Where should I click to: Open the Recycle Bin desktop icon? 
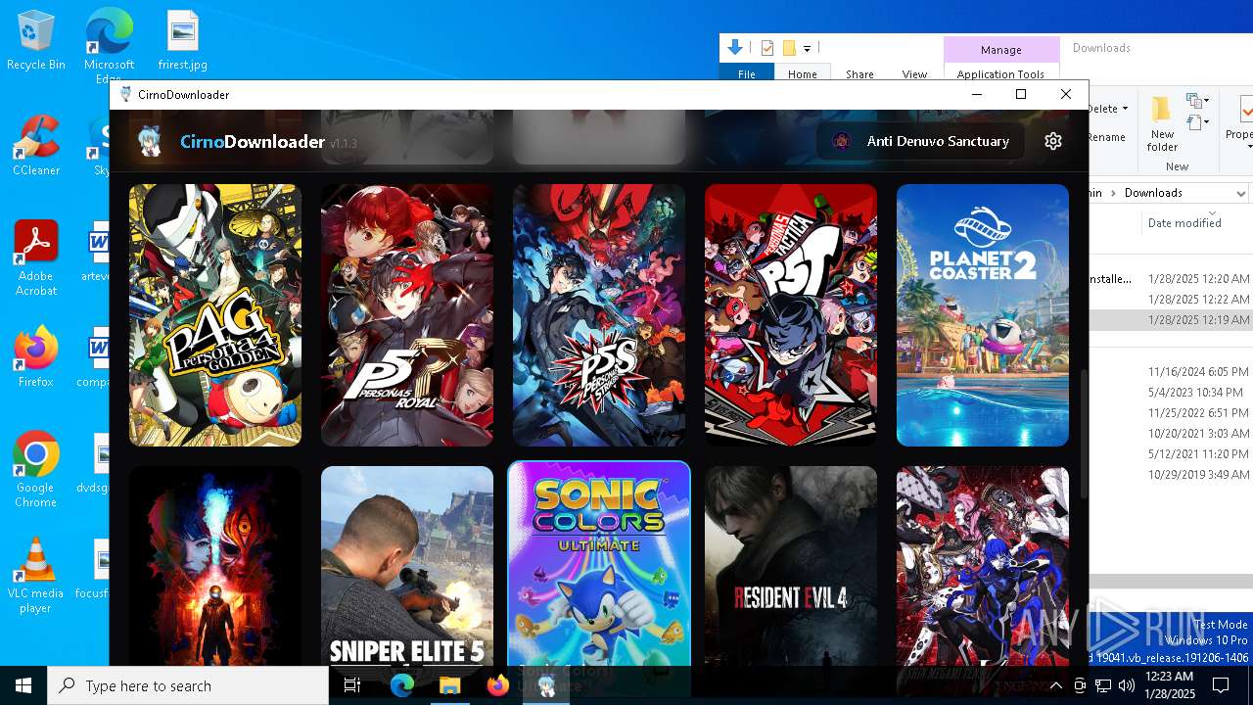coord(36,41)
